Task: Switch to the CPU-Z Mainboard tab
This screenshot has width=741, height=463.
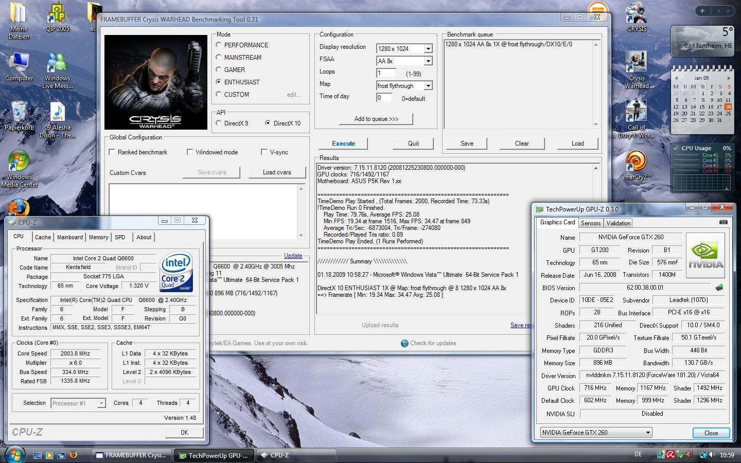Action: tap(70, 237)
